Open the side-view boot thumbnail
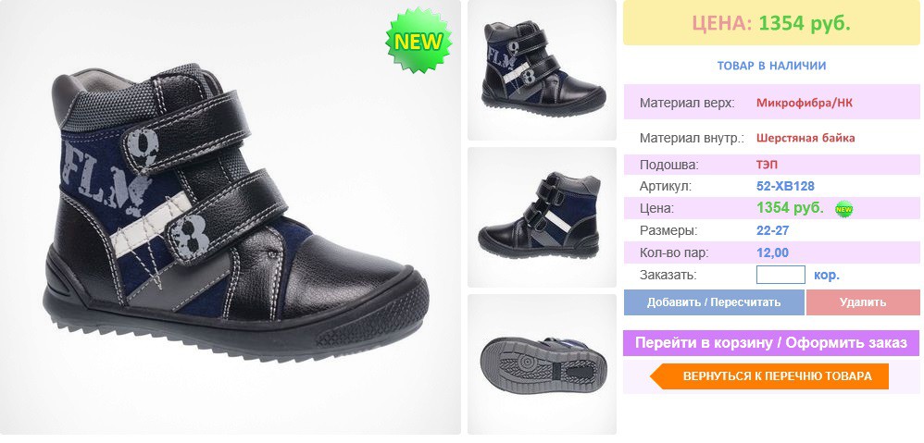The height and width of the screenshot is (443, 924). [542, 217]
